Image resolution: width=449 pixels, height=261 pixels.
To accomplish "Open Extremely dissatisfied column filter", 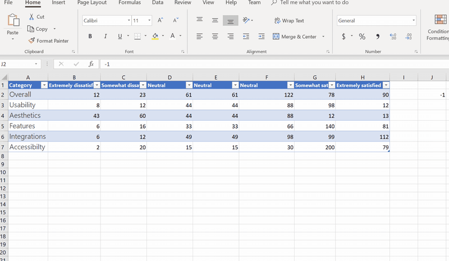I will [x=97, y=85].
